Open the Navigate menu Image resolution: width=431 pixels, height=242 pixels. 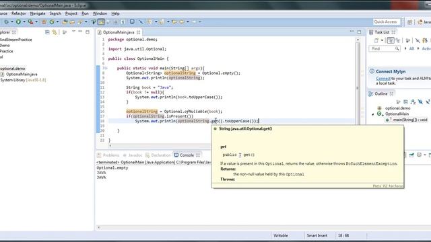pos(38,13)
